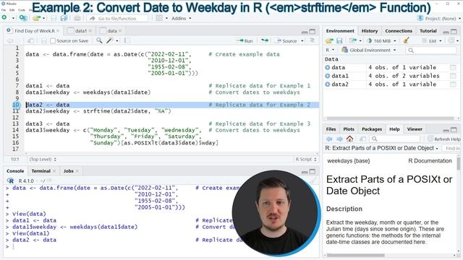
Task: Open the Packages tab
Action: pyautogui.click(x=372, y=129)
